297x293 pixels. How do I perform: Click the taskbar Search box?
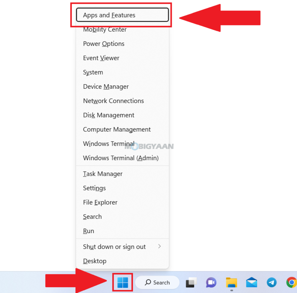tap(157, 283)
